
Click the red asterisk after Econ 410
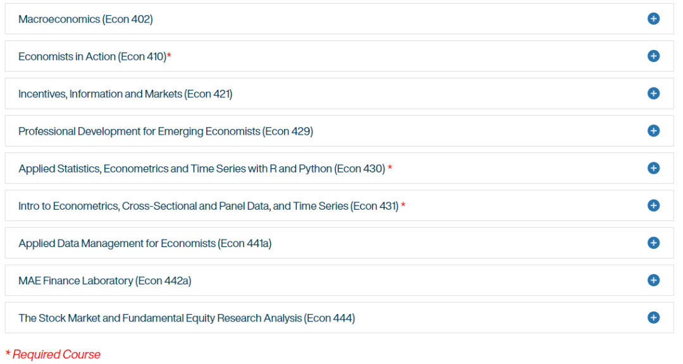(x=169, y=56)
